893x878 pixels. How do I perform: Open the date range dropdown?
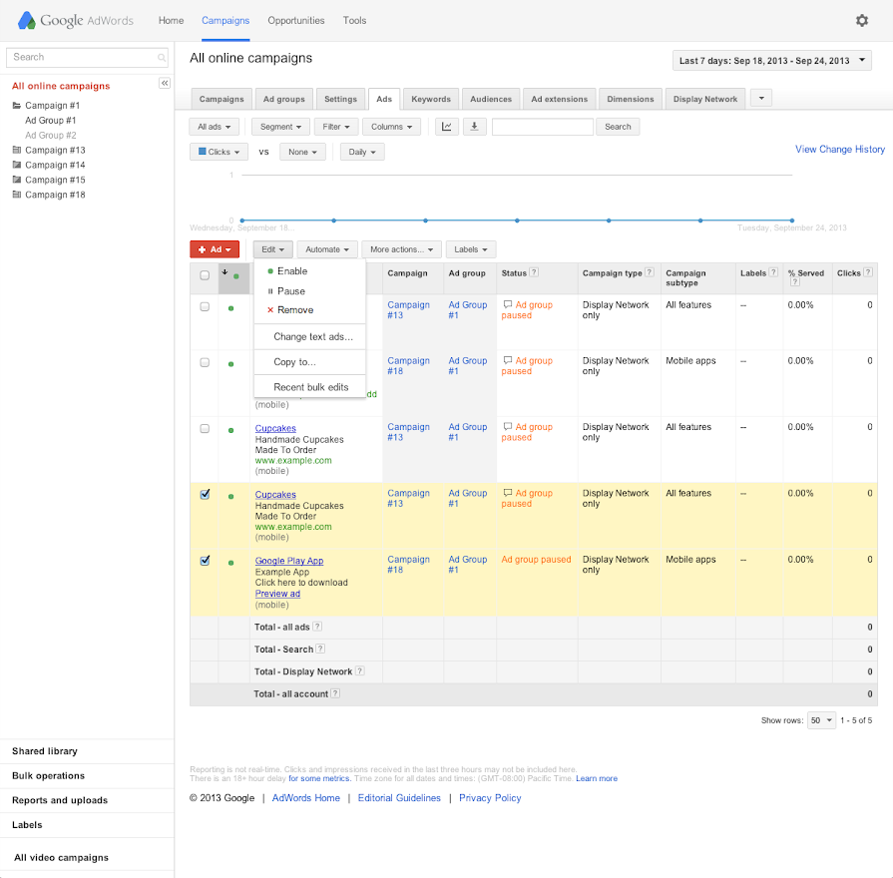click(772, 61)
